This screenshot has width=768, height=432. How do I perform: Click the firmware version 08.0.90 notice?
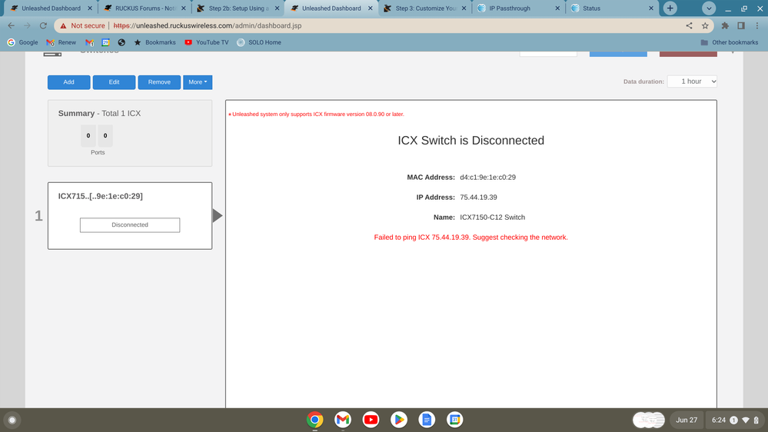click(x=317, y=114)
